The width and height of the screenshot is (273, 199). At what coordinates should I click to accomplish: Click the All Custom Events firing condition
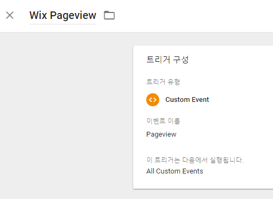coord(174,171)
